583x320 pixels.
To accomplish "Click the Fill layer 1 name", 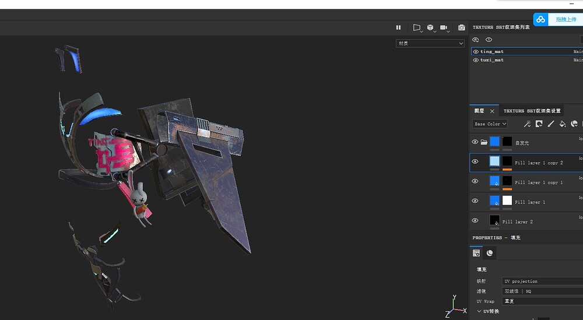I will tap(530, 202).
